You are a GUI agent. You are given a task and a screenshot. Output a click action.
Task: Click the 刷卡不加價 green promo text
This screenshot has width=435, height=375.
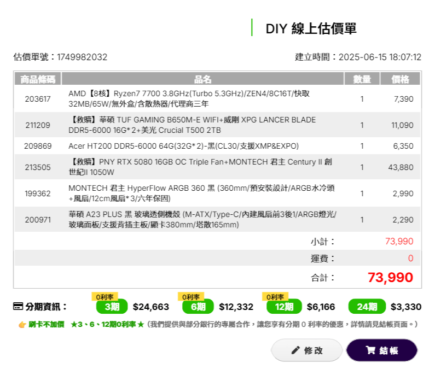tap(47, 324)
